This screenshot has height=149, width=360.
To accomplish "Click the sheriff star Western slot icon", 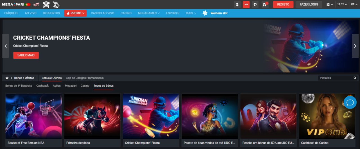I will click(205, 13).
